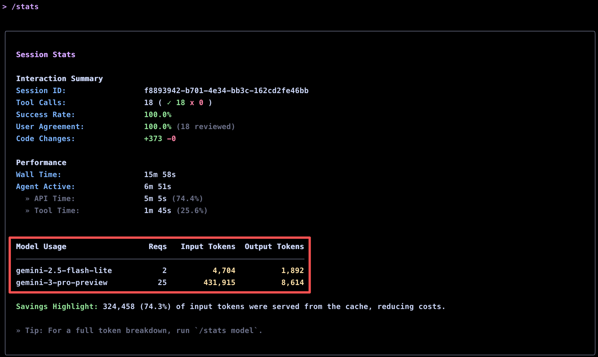Click the Savings Highlight label

[57, 306]
